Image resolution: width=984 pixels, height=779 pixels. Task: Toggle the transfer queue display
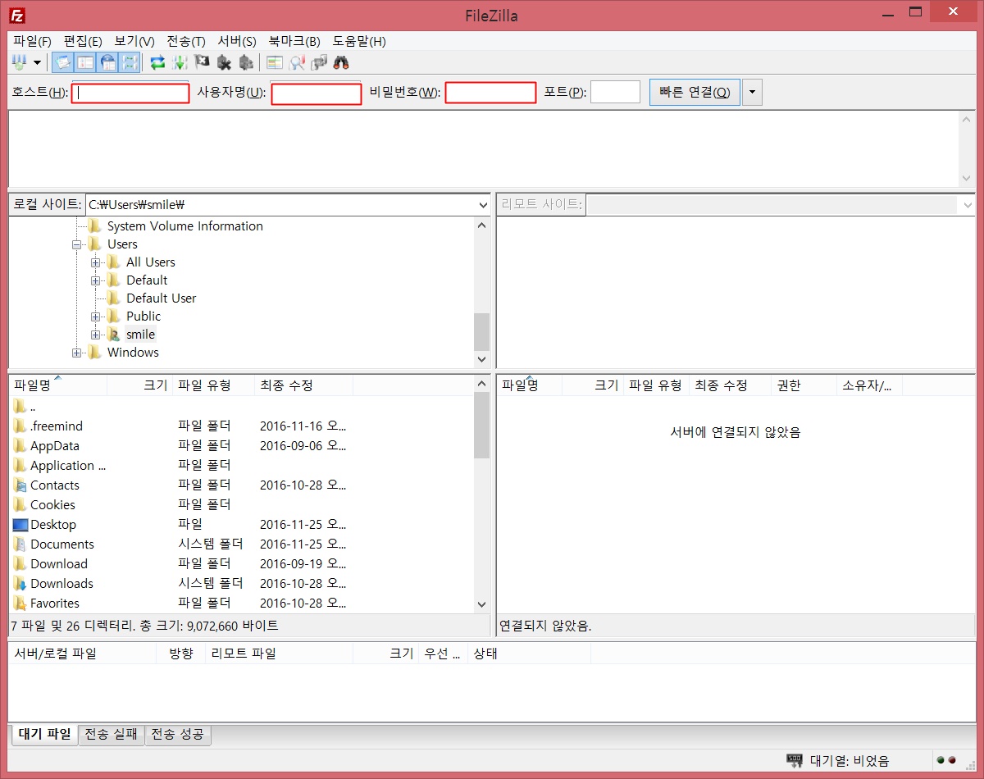point(130,62)
